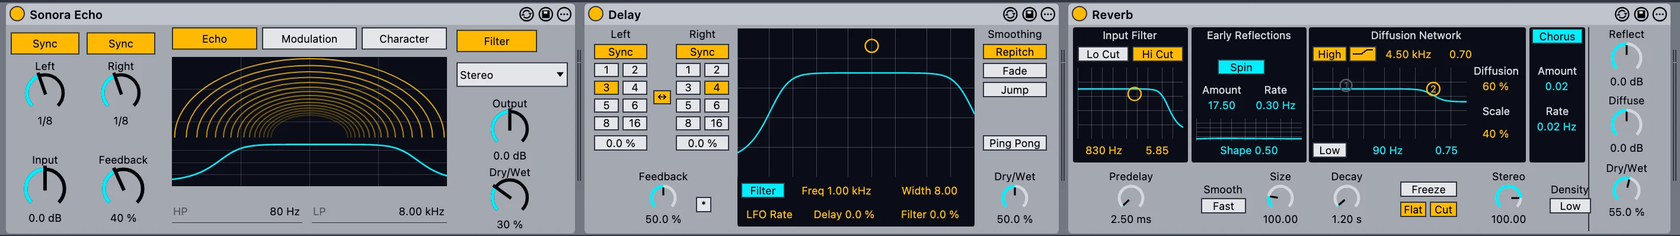Click Delay feedback freeze asterisk button
This screenshot has height=236, width=1680.
703,204
